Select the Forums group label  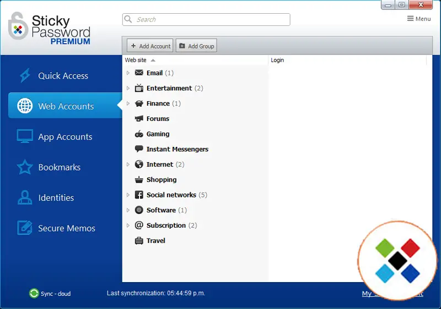[x=158, y=119]
